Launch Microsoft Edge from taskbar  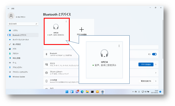point(82,92)
